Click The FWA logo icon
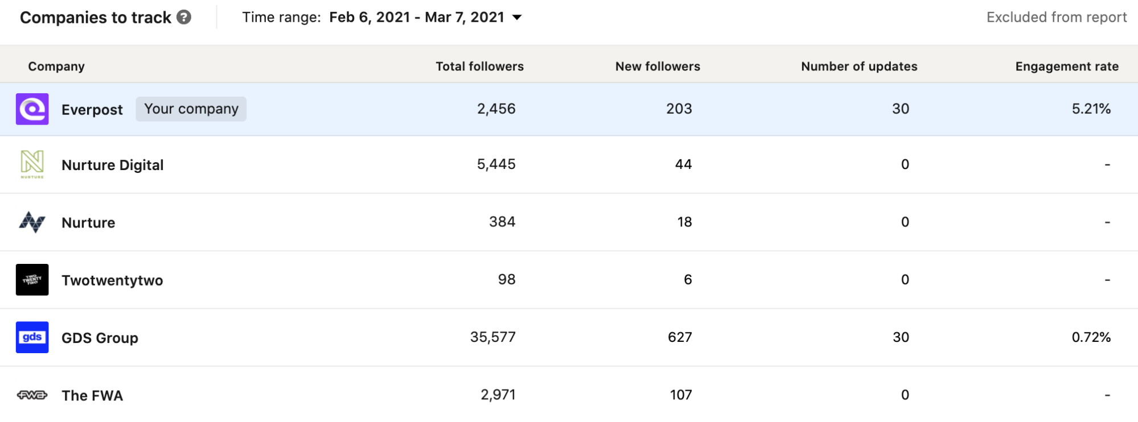This screenshot has height=422, width=1138. 32,395
